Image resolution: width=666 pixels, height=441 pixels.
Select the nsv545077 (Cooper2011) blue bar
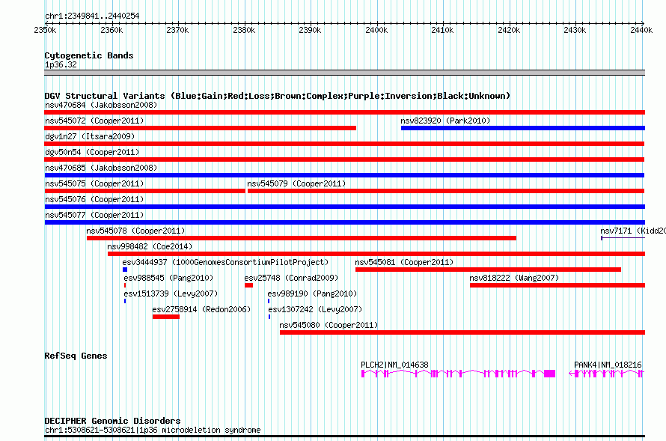click(344, 222)
